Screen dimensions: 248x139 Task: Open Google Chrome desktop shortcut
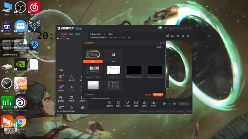pyautogui.click(x=21, y=123)
